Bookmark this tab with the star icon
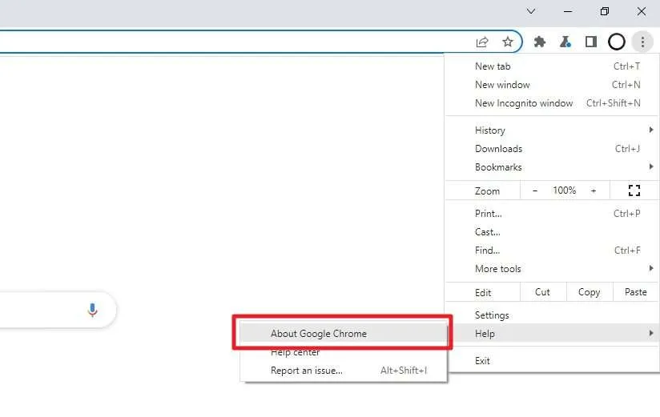Image resolution: width=660 pixels, height=417 pixels. 508,42
